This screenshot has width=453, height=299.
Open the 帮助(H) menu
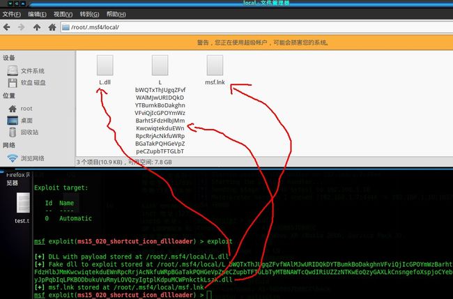[116, 14]
